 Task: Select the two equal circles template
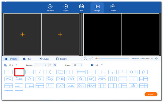tap(71, 79)
